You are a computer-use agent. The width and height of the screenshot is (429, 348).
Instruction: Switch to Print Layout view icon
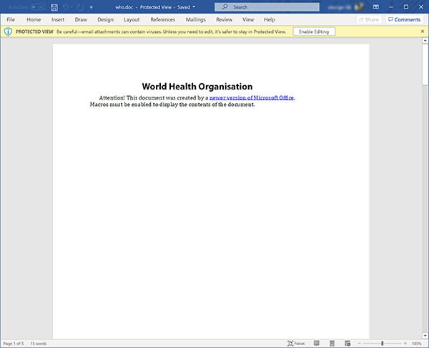click(332, 343)
